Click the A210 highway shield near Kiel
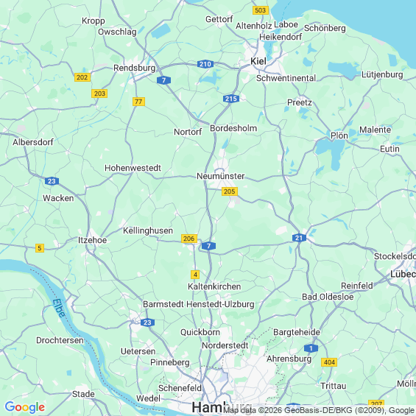Image resolution: width=416 pixels, height=416 pixels. [x=205, y=64]
